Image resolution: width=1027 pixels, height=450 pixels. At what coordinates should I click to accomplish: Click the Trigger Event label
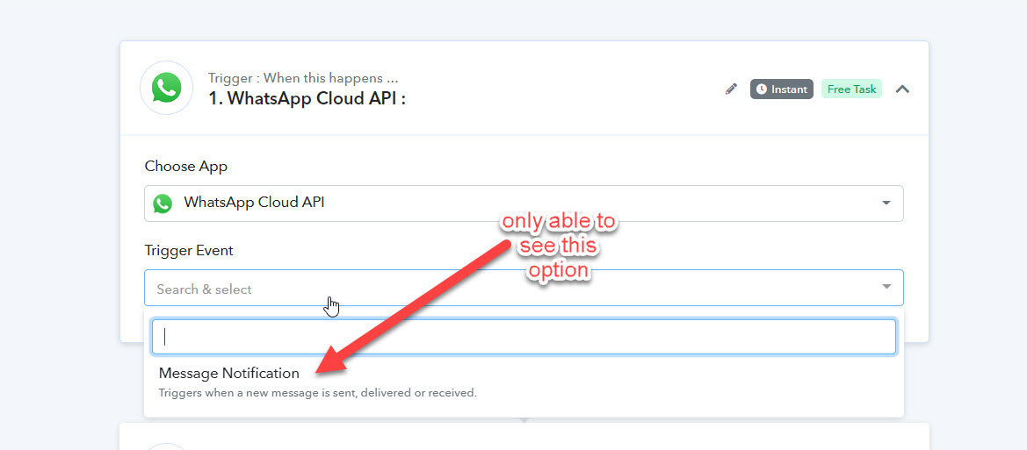(x=189, y=250)
